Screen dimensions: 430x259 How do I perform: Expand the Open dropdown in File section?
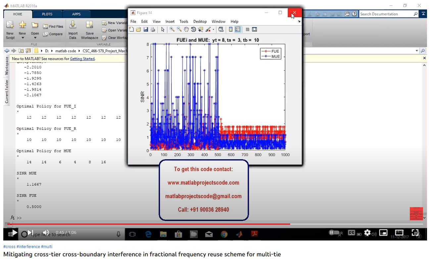click(35, 38)
